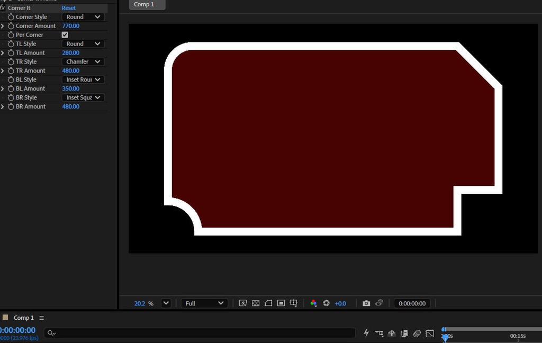Select the Corner It effect name
Screen dimensions: 542x343
(x=19, y=8)
